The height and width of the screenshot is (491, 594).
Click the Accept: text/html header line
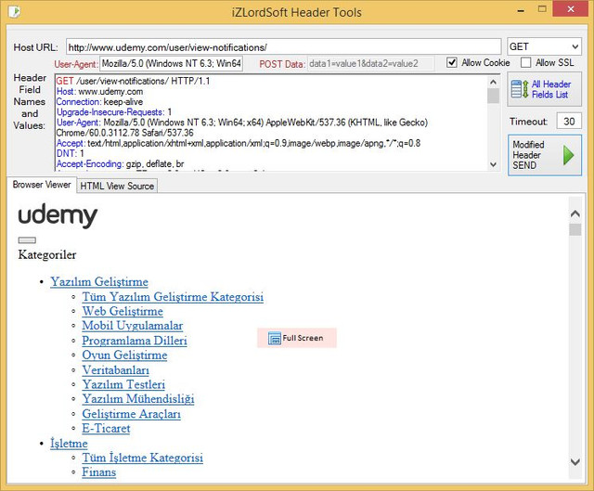point(239,143)
